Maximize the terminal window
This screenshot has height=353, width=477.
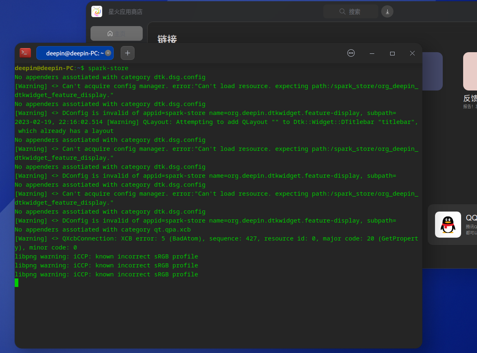(x=392, y=53)
